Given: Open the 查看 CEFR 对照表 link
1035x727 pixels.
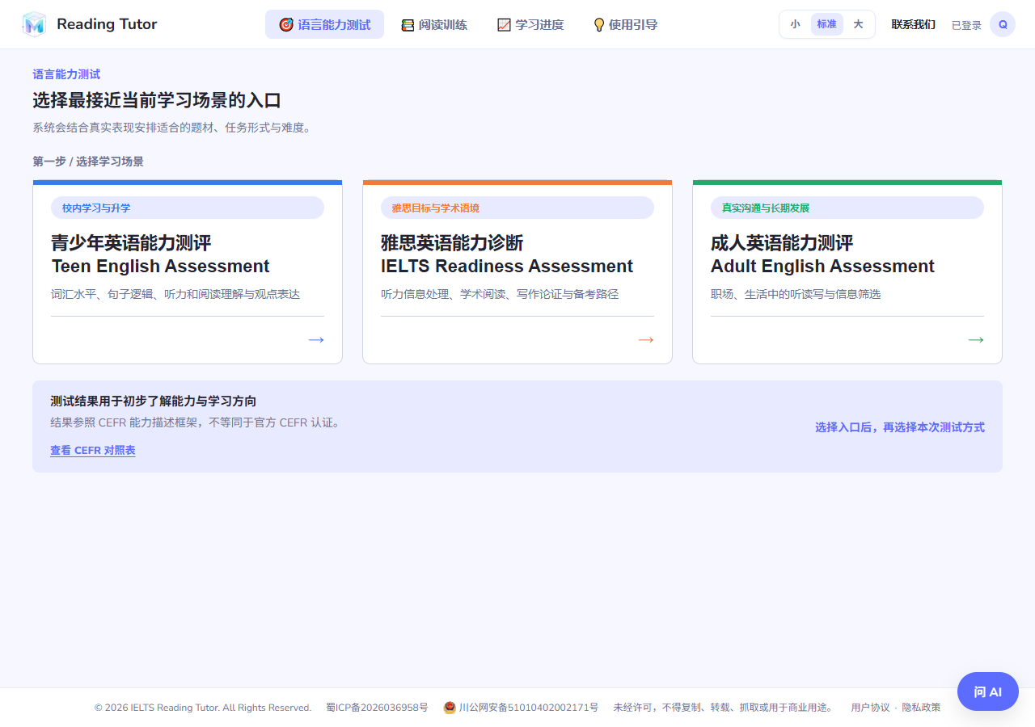Looking at the screenshot, I should (x=93, y=450).
